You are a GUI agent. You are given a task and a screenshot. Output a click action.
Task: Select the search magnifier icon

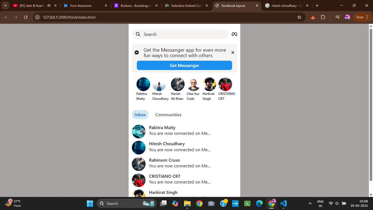138,34
